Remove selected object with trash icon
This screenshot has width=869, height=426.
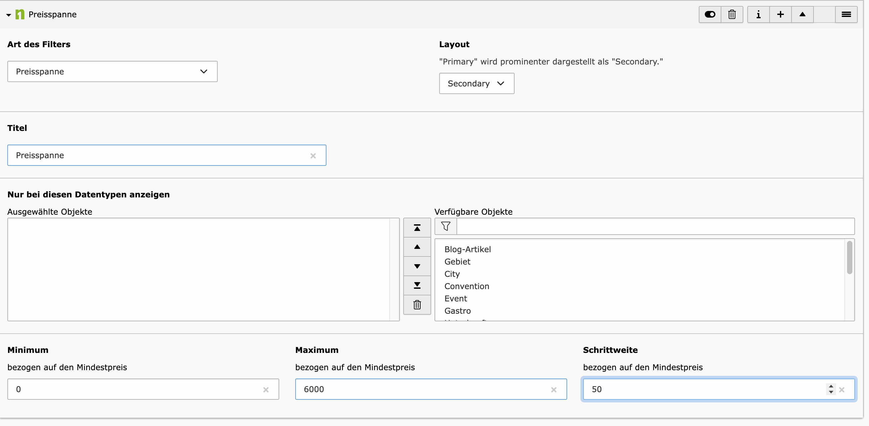point(417,305)
